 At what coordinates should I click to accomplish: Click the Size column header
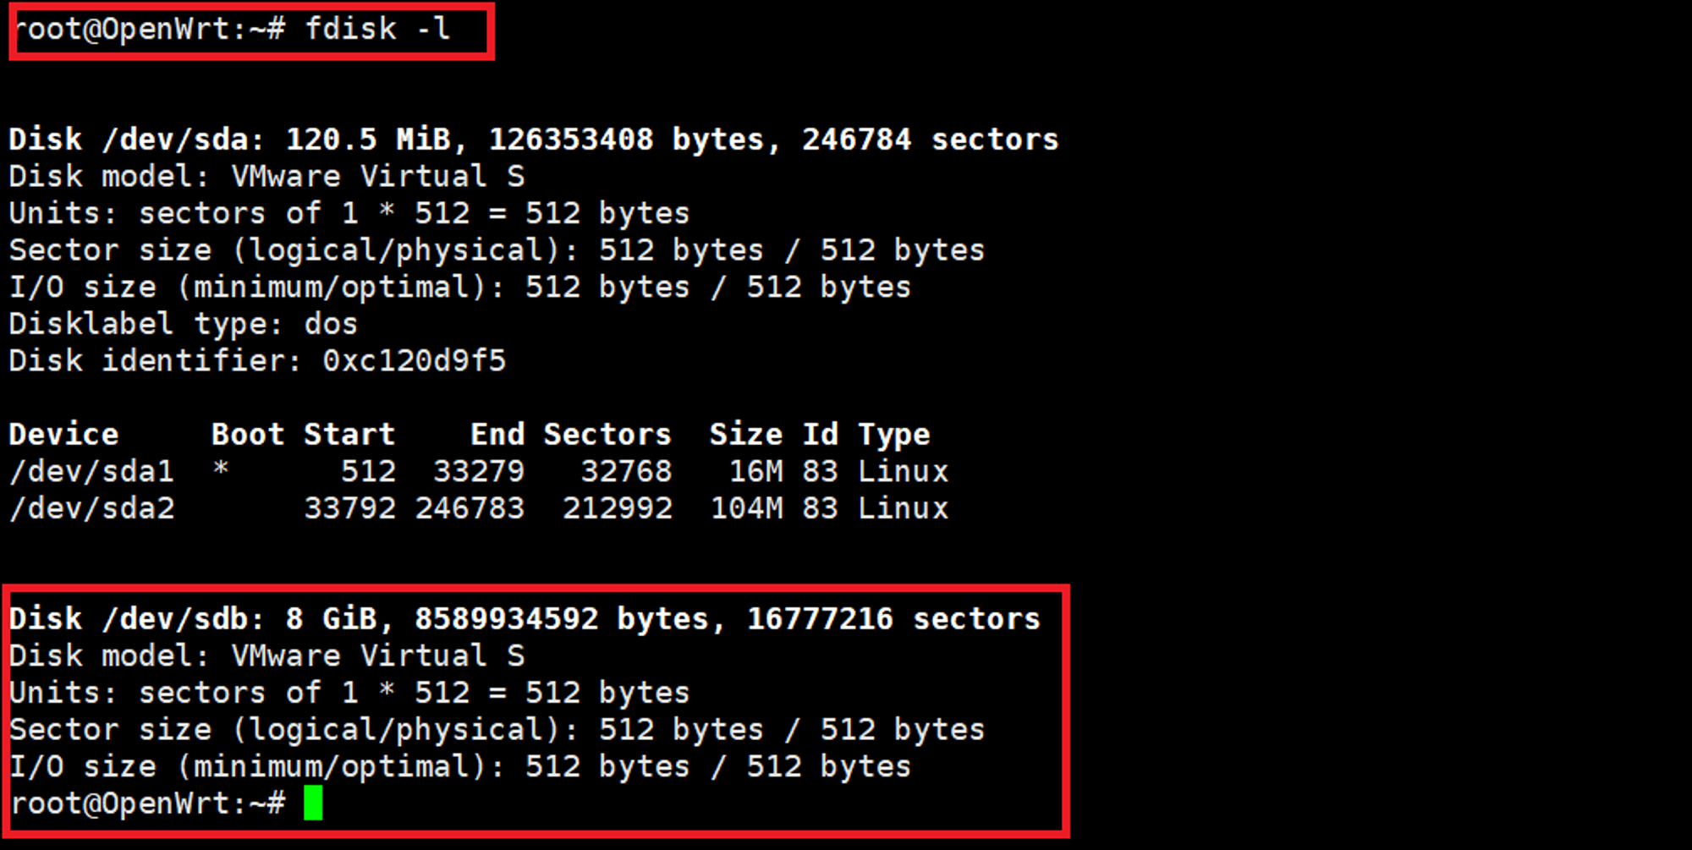(x=745, y=434)
